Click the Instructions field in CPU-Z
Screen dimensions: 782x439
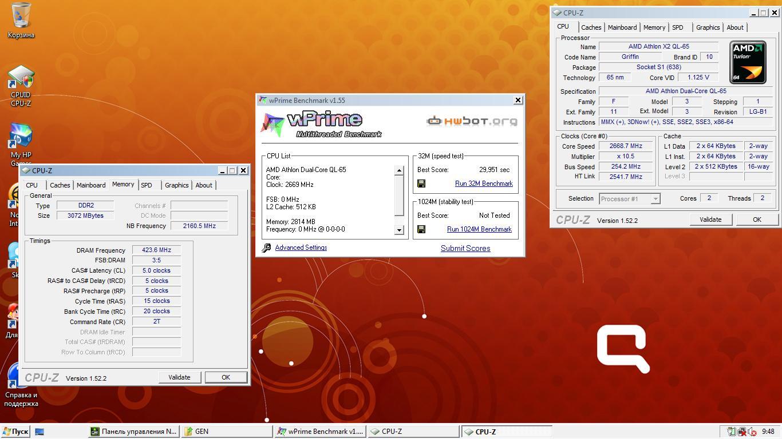tap(686, 122)
